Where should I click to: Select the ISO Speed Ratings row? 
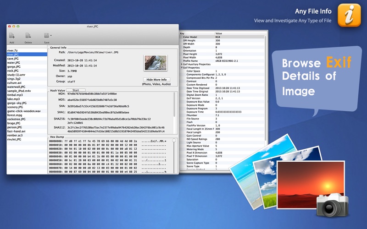(222, 139)
